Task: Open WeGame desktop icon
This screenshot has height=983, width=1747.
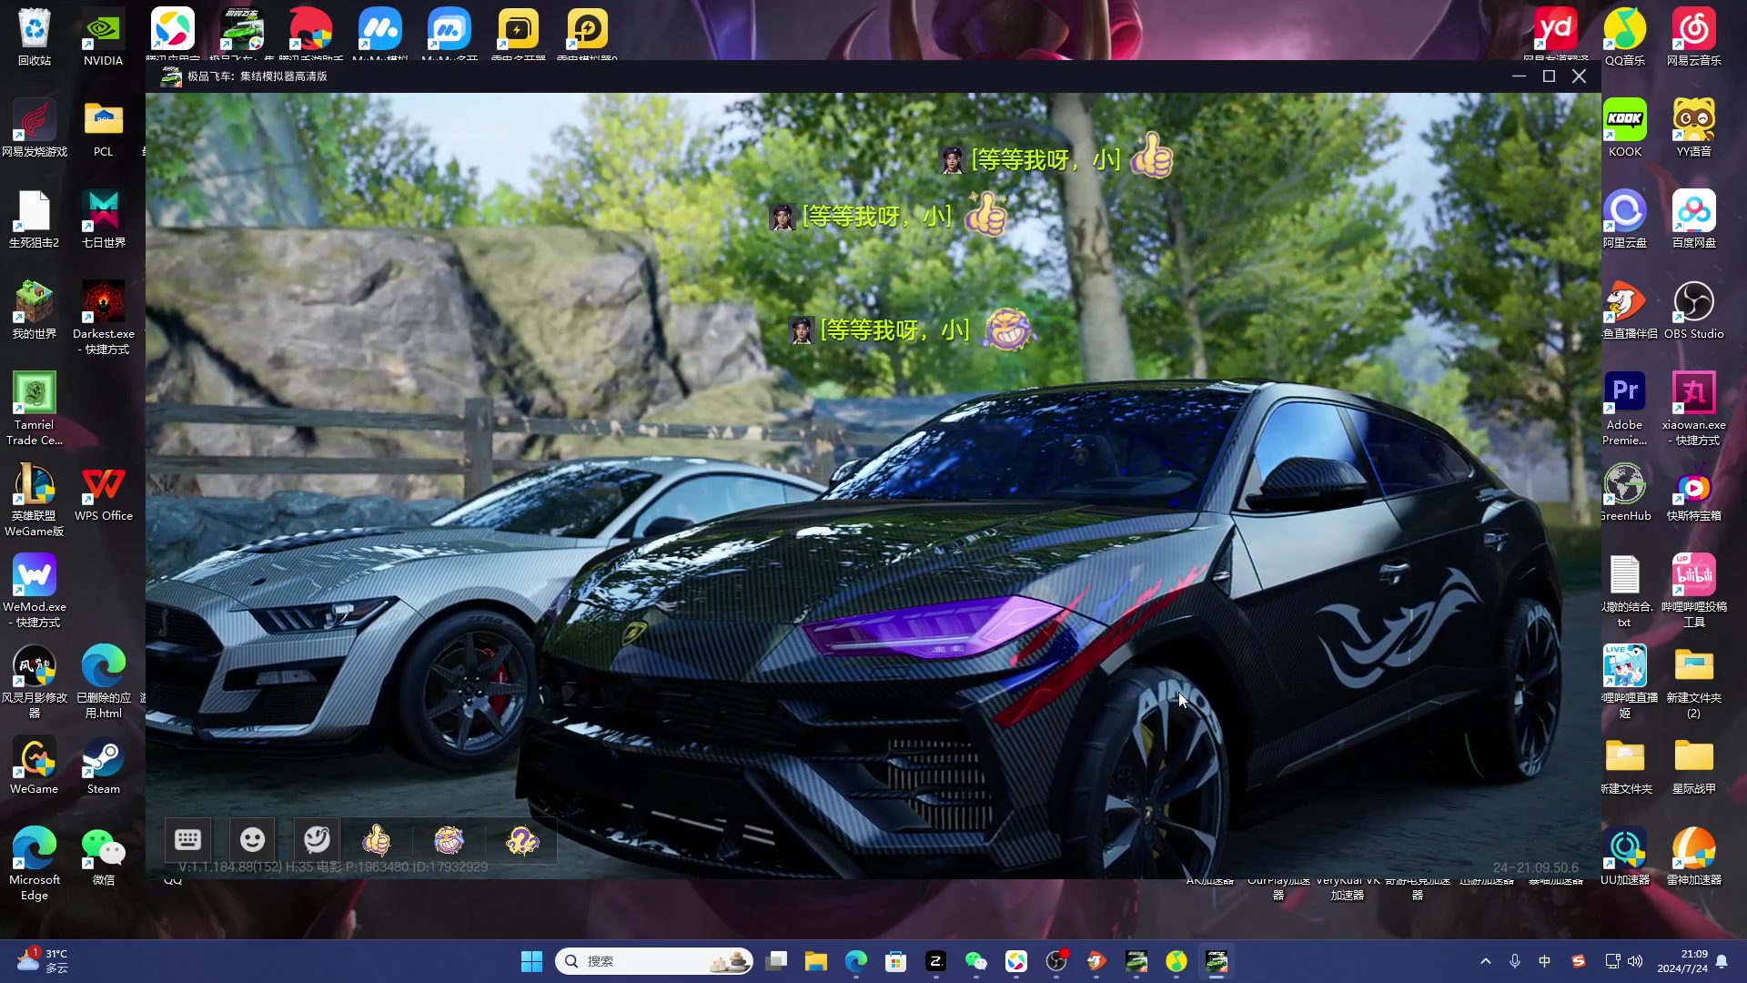Action: (x=35, y=765)
